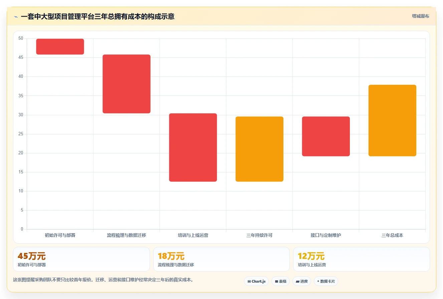Click the red bar for 流程梳理与数据迁移
Viewport: 443px width, 299px height.
[127, 84]
